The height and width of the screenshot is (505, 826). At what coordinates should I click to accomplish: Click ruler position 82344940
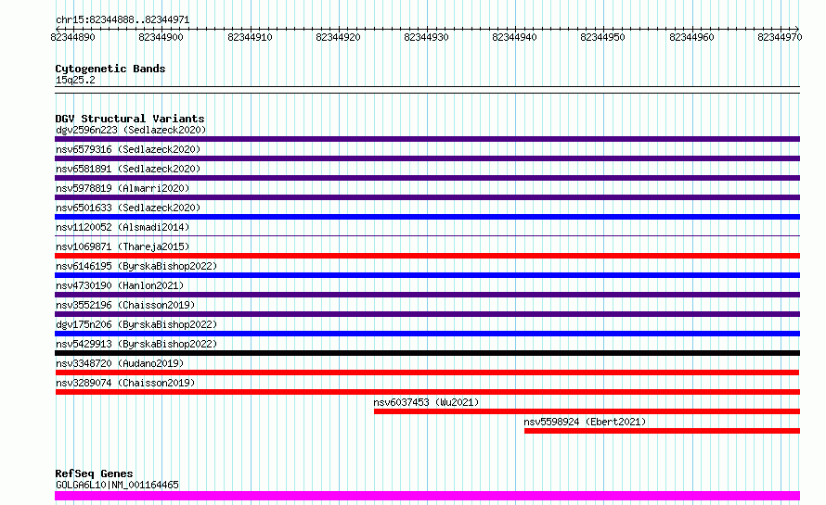point(514,37)
